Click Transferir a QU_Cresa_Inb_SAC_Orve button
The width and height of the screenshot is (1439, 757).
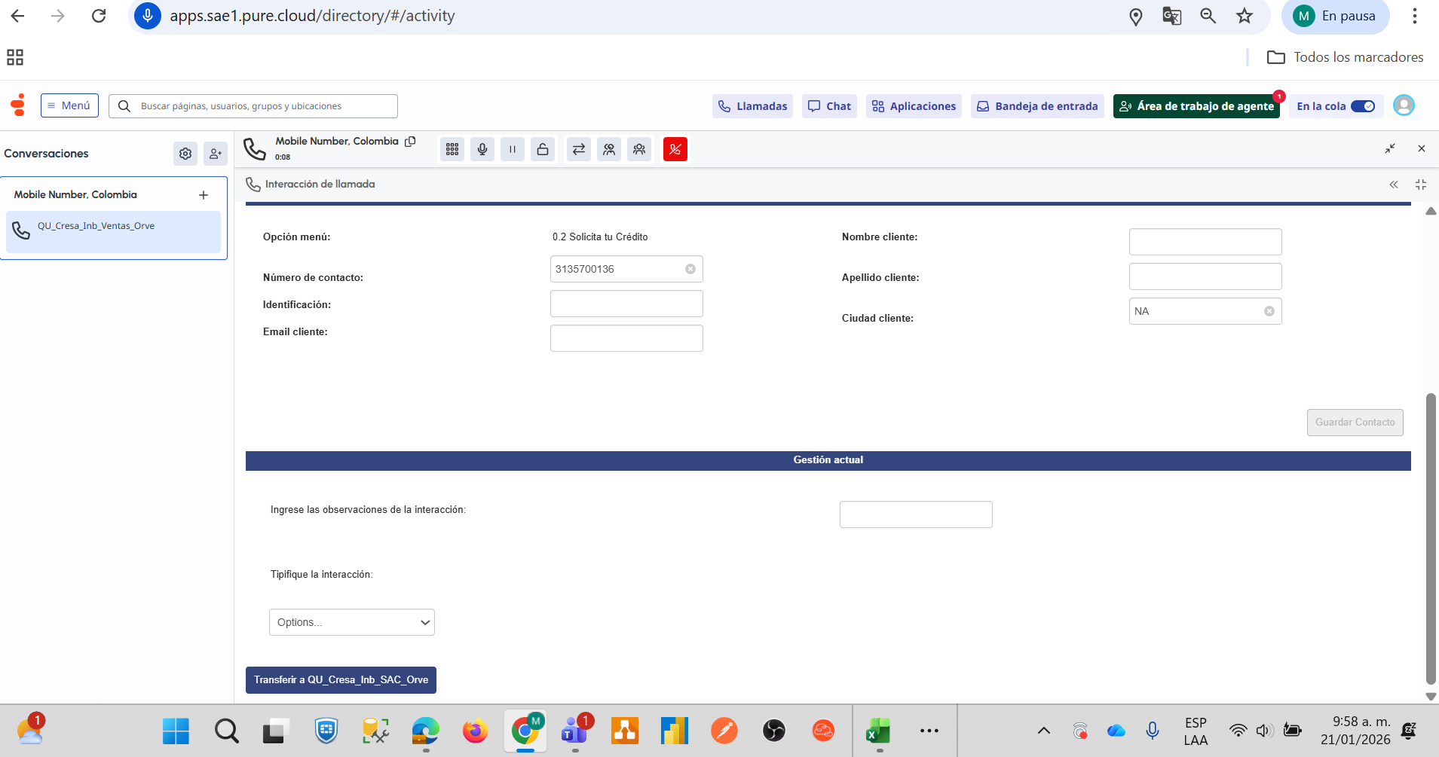point(341,680)
